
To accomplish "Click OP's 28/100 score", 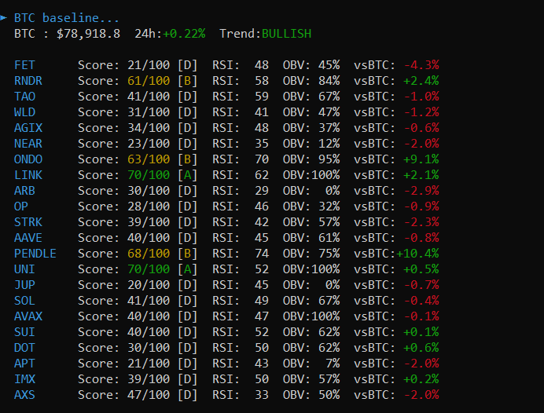I will click(149, 206).
